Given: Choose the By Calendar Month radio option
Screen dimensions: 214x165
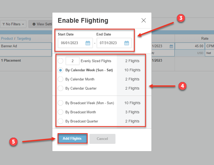Looking at the screenshot, I should (60, 79).
